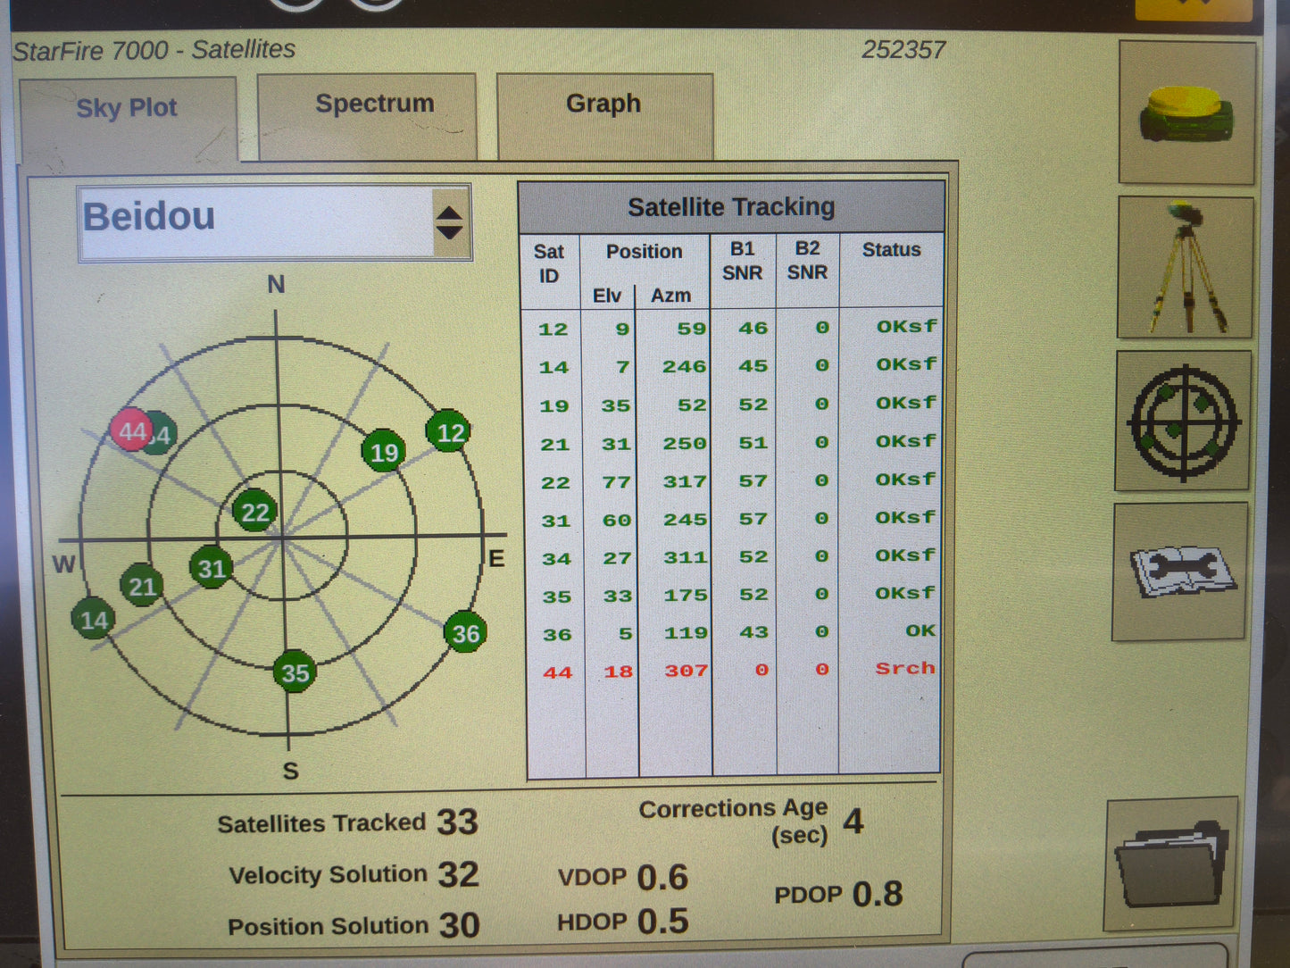The height and width of the screenshot is (968, 1290).
Task: Select satellite 35 marker on sky plot
Action: [295, 672]
